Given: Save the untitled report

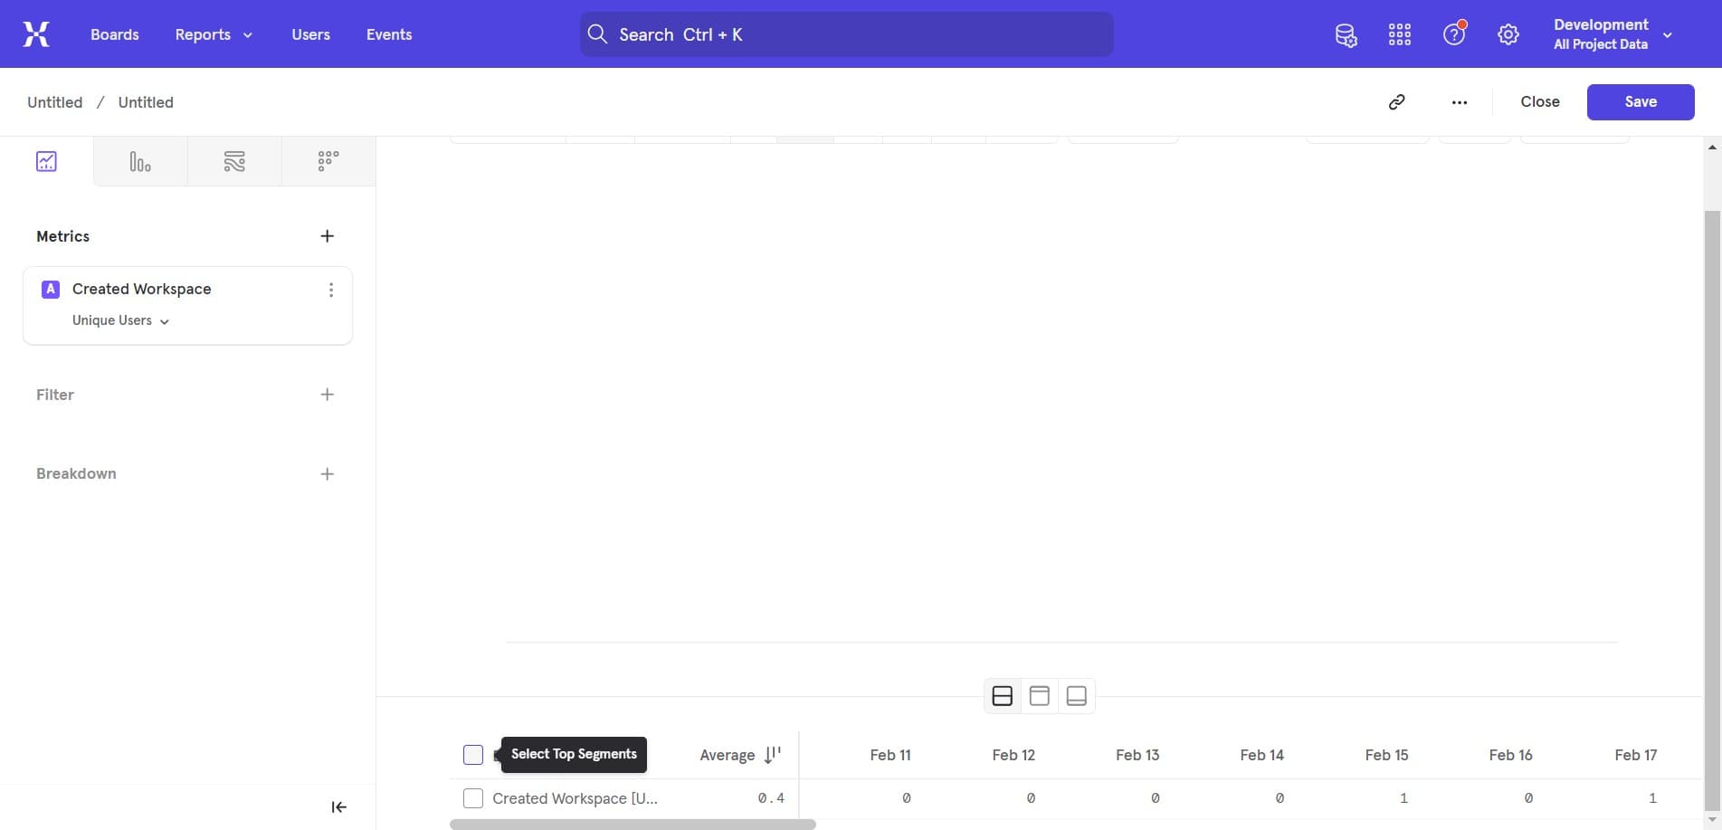Looking at the screenshot, I should click(1640, 101).
